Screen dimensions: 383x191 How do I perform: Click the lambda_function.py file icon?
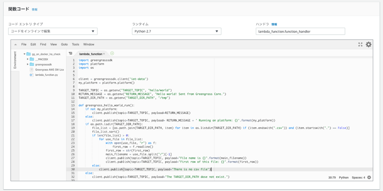(31, 75)
